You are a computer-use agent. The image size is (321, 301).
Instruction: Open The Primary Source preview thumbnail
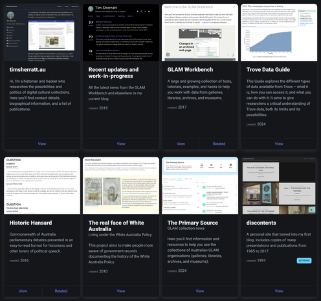click(200, 186)
